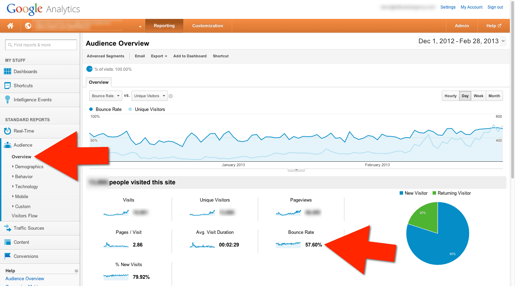Remove the comparison metric x icon
Viewport: 515px width, 286px height.
pos(171,96)
